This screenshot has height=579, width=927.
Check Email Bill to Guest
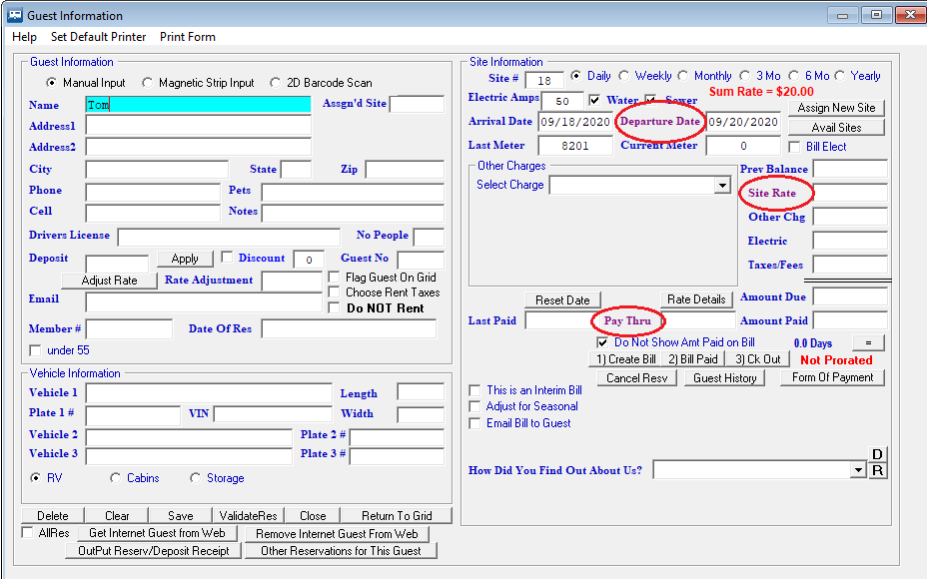tap(474, 423)
